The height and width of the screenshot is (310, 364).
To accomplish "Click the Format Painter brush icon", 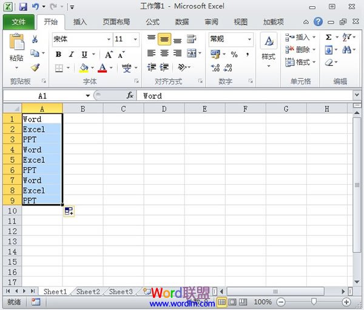I will 35,67.
